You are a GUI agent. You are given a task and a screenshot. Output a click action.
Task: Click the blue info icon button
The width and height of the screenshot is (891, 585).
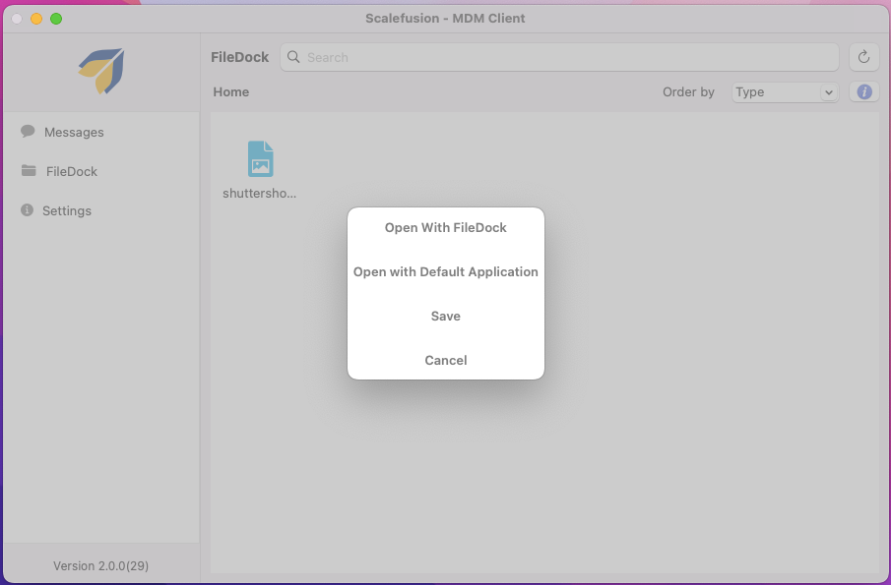(x=864, y=91)
